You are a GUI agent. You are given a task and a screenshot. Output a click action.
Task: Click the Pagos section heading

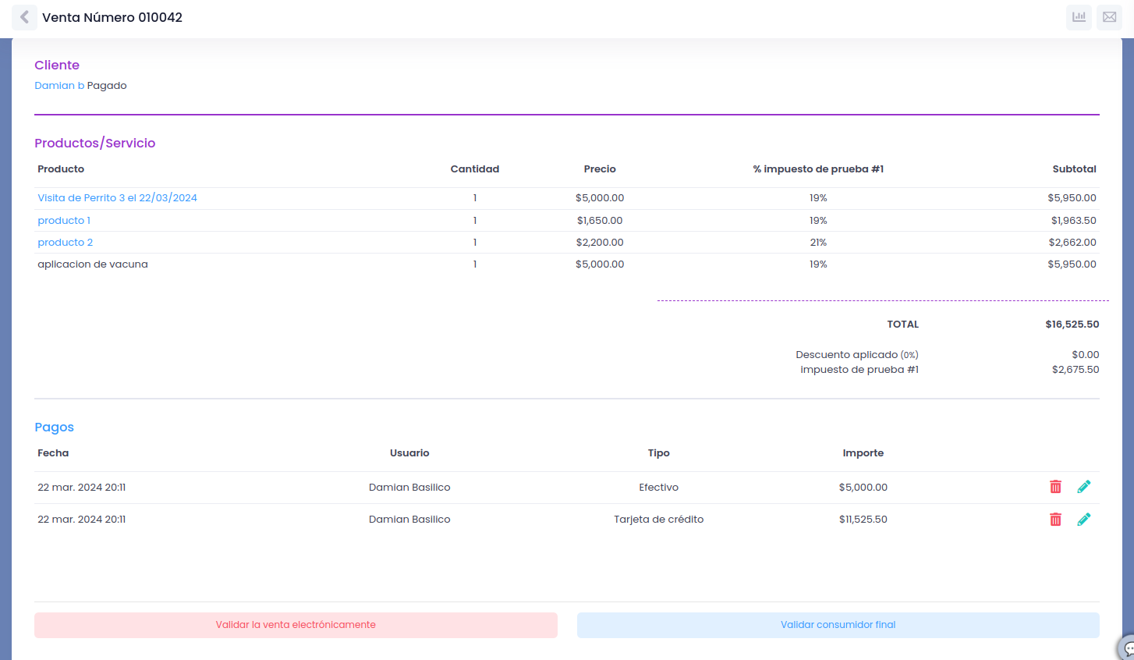pyautogui.click(x=54, y=428)
